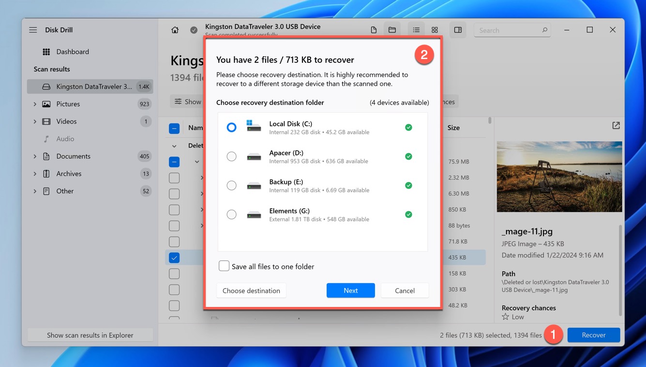The height and width of the screenshot is (367, 646).
Task: Click the 71.8 KB size cell
Action: [458, 242]
